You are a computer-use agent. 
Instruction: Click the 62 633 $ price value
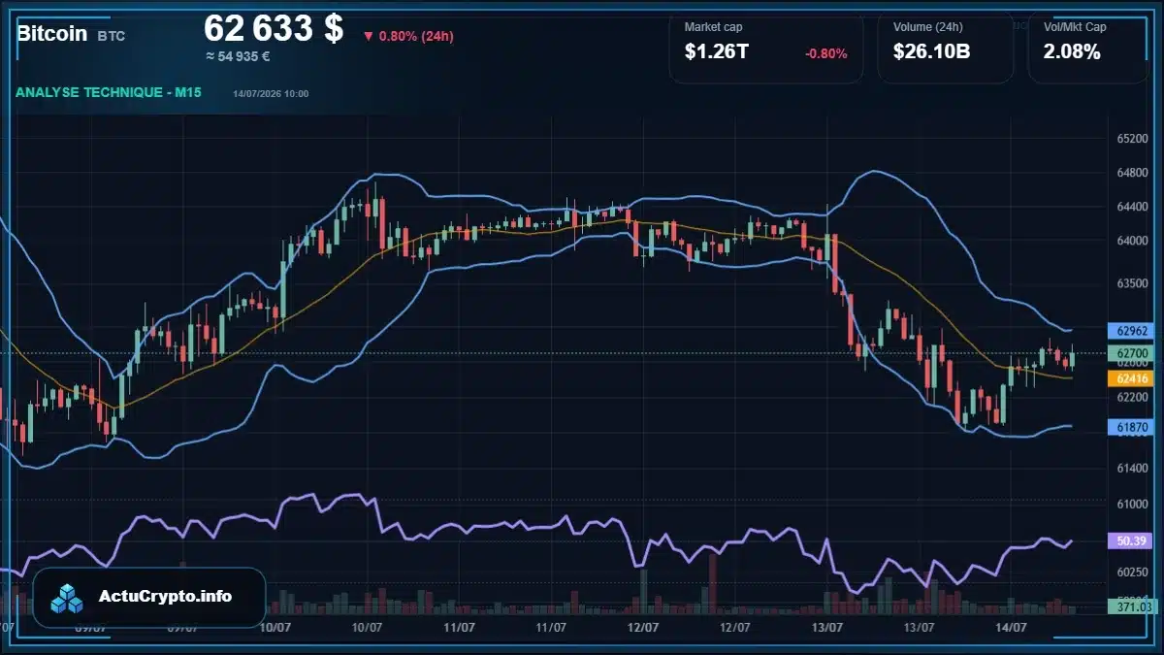click(x=274, y=28)
